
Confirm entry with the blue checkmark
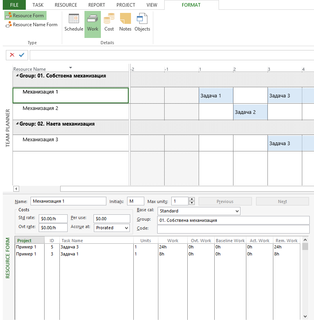coord(22,55)
